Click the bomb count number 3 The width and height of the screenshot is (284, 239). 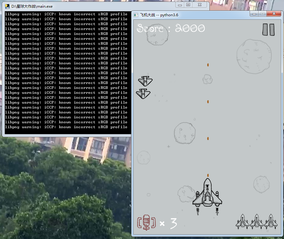[174, 223]
